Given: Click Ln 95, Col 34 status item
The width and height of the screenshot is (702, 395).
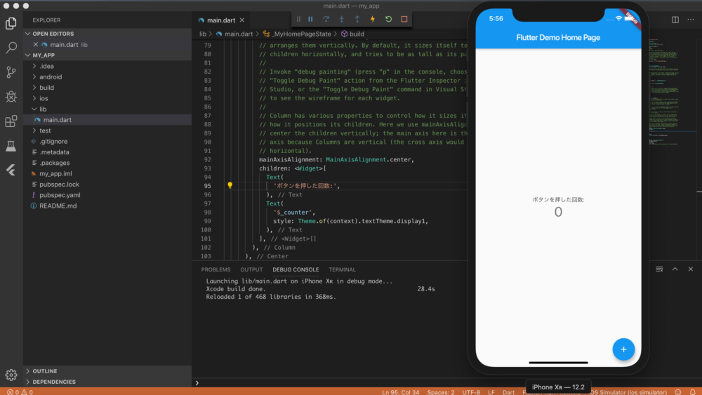Looking at the screenshot, I should point(400,392).
